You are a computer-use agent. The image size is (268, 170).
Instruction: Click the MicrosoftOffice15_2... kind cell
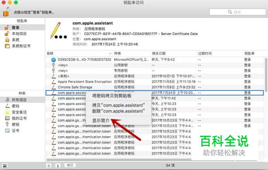click(131, 60)
